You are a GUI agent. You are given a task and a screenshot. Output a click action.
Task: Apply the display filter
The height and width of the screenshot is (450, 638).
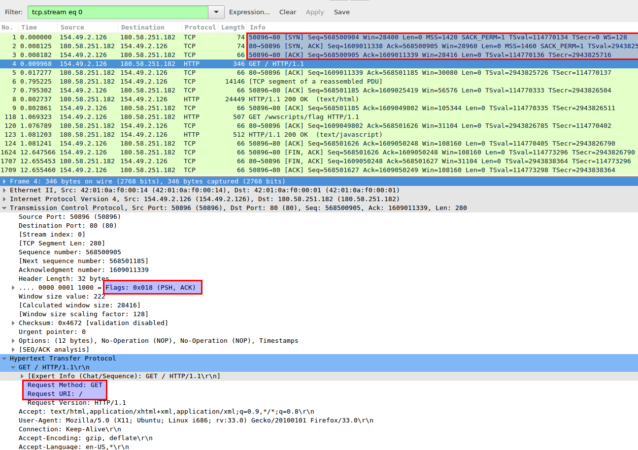(x=315, y=12)
